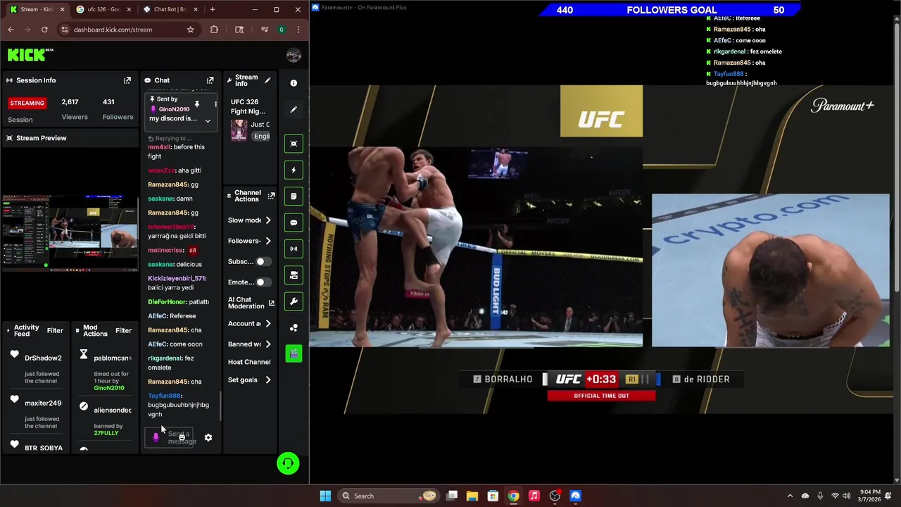Viewport: 901px width, 507px height.
Task: Click the chat scrollbar
Action: (x=220, y=405)
